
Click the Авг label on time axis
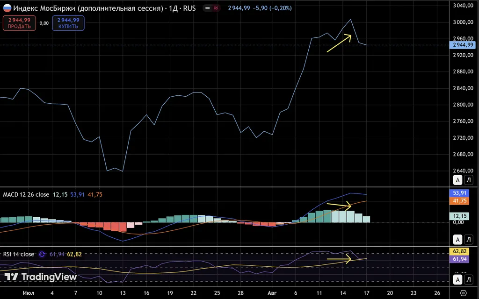pyautogui.click(x=272, y=292)
